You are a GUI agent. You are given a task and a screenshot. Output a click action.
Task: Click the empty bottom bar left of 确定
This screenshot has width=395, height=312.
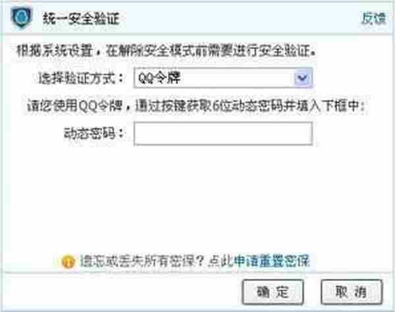tap(121, 292)
